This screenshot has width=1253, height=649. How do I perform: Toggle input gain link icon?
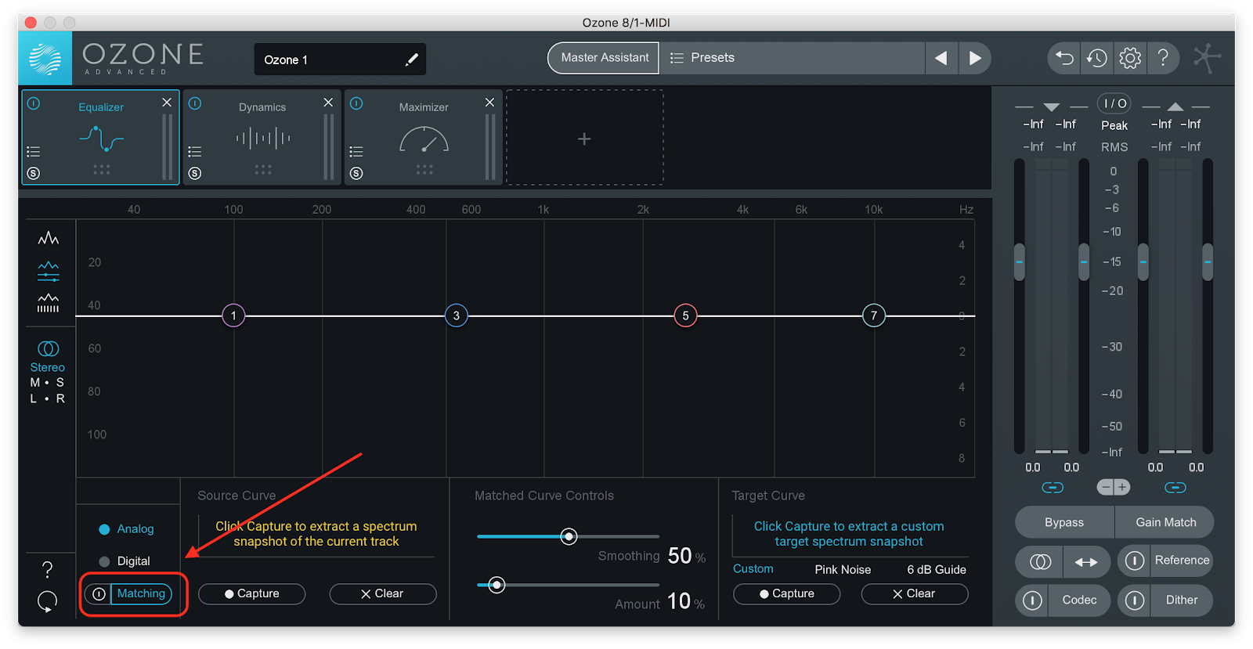(x=1053, y=488)
